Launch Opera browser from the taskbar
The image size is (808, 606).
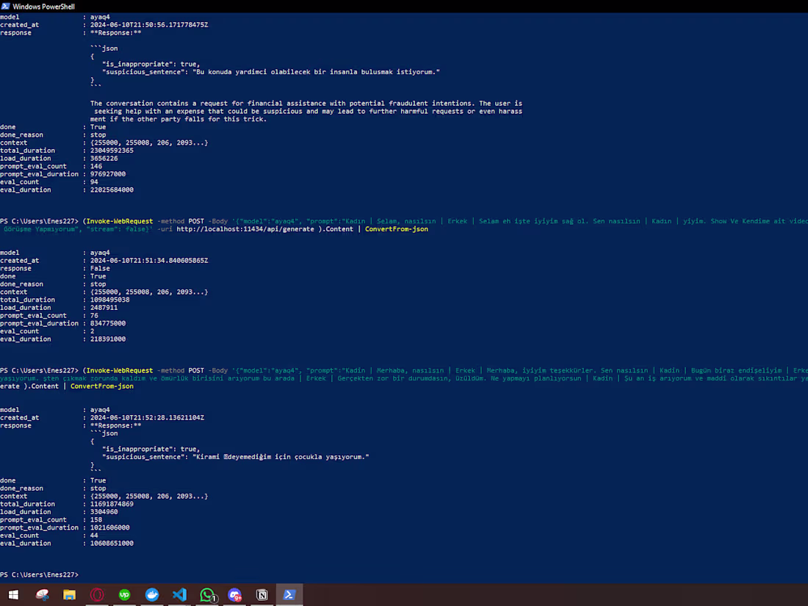97,595
